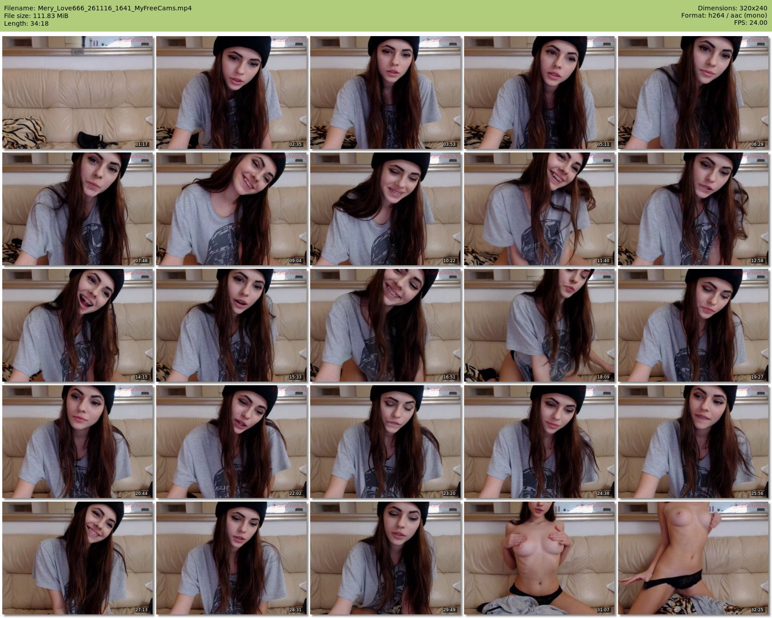This screenshot has height=618, width=772.
Task: Select the thumbnail stamped 06:29
Action: coord(693,92)
